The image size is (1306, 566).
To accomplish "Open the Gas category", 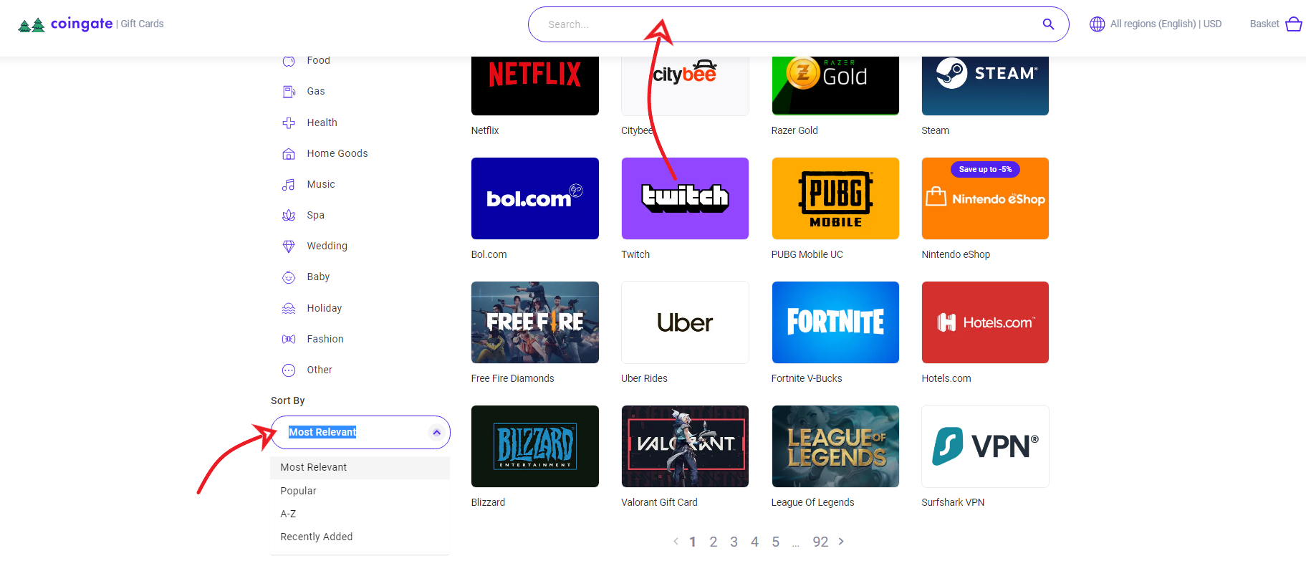I will pos(316,91).
